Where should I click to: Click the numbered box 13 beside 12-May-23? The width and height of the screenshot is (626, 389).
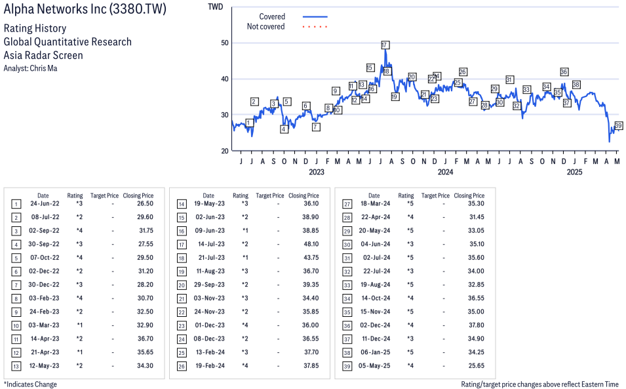click(x=16, y=366)
